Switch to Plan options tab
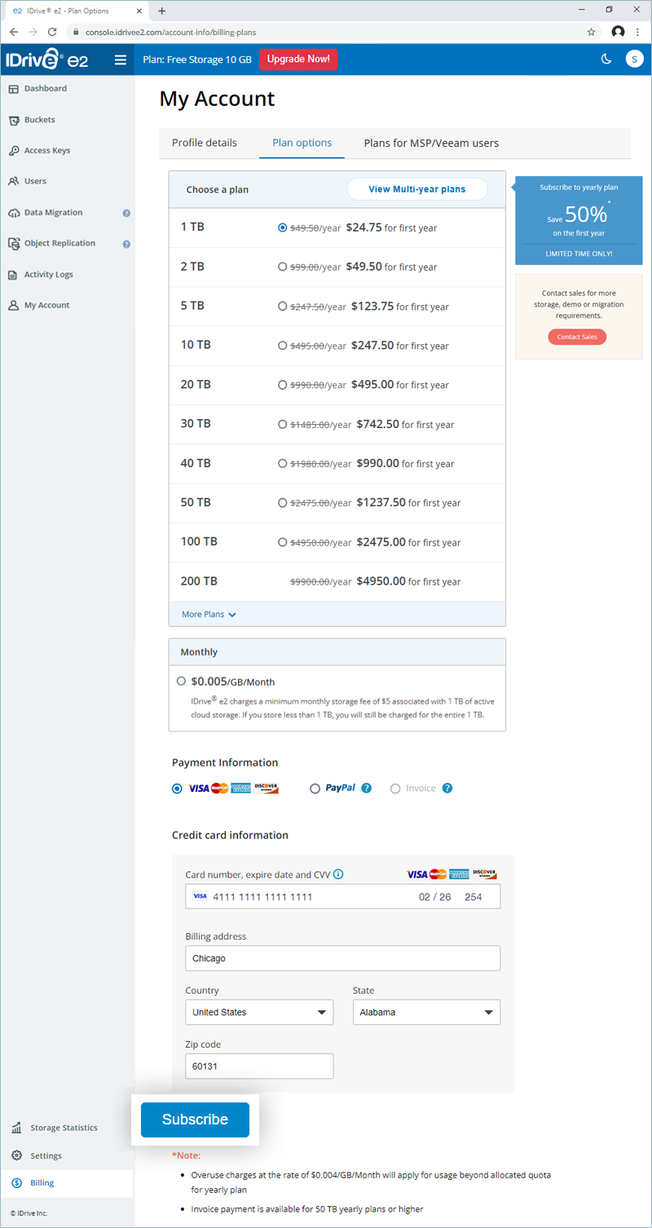The image size is (652, 1228). [302, 143]
